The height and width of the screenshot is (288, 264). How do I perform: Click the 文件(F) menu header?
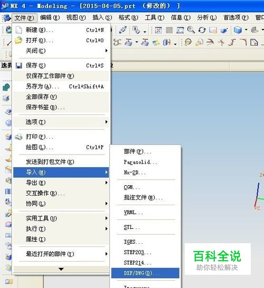(x=24, y=18)
